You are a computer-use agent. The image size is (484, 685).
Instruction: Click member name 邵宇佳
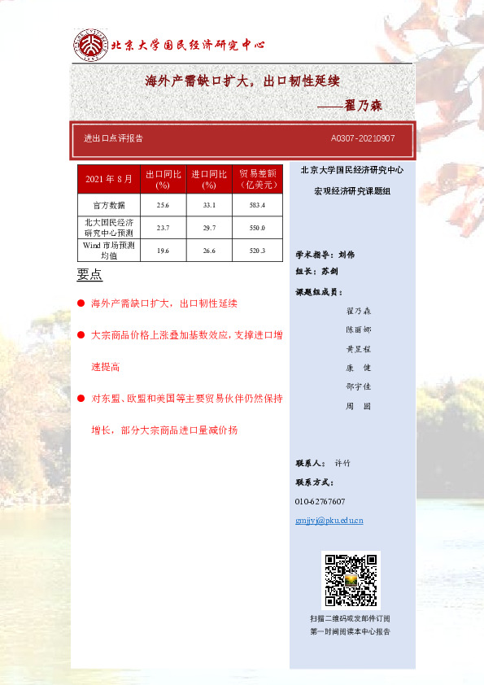(x=359, y=386)
